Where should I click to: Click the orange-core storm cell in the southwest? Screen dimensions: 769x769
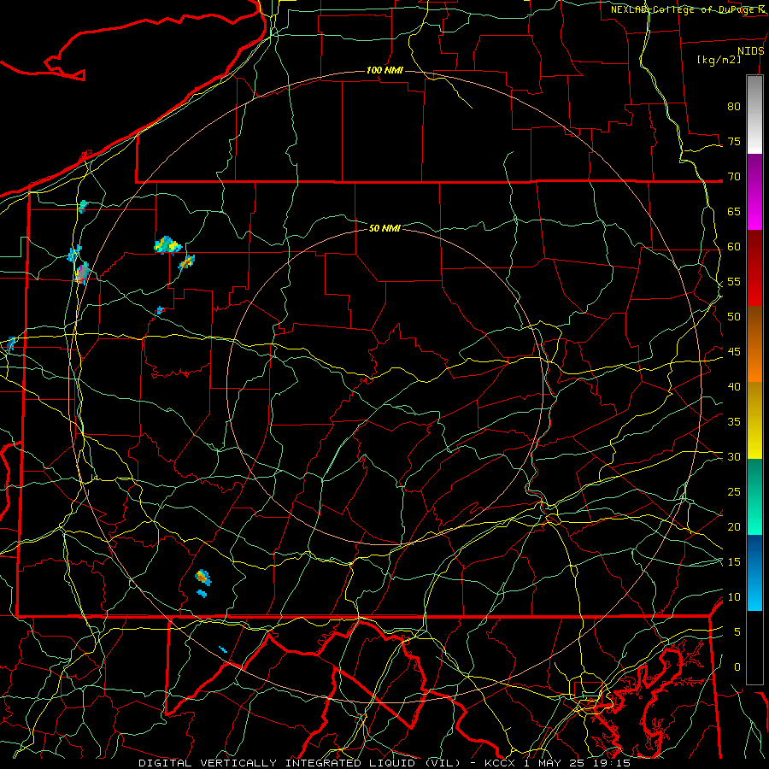tap(203, 578)
